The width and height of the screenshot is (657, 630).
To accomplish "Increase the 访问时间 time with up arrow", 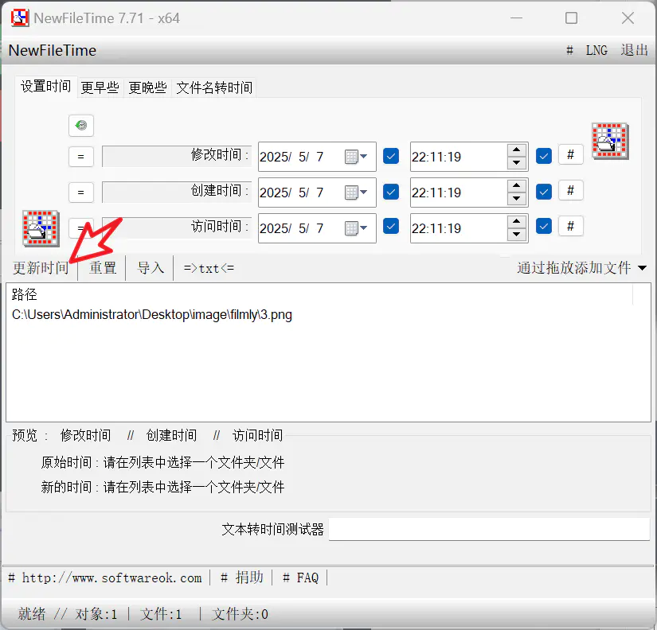I will [517, 221].
